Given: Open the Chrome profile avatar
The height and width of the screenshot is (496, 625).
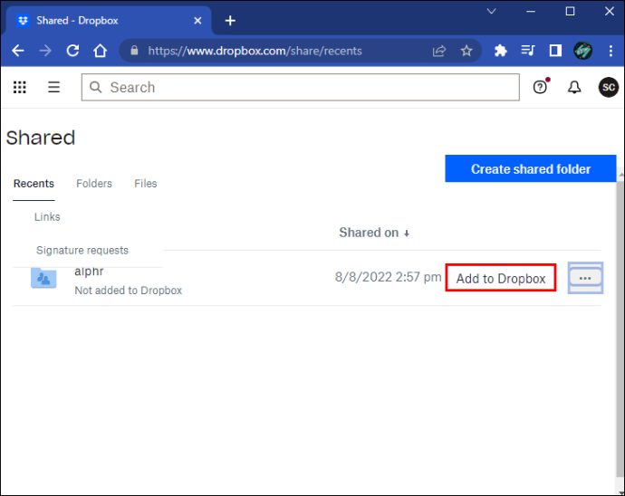Looking at the screenshot, I should click(582, 51).
